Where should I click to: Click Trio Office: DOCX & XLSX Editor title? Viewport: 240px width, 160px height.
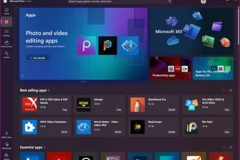pyautogui.click(x=213, y=101)
